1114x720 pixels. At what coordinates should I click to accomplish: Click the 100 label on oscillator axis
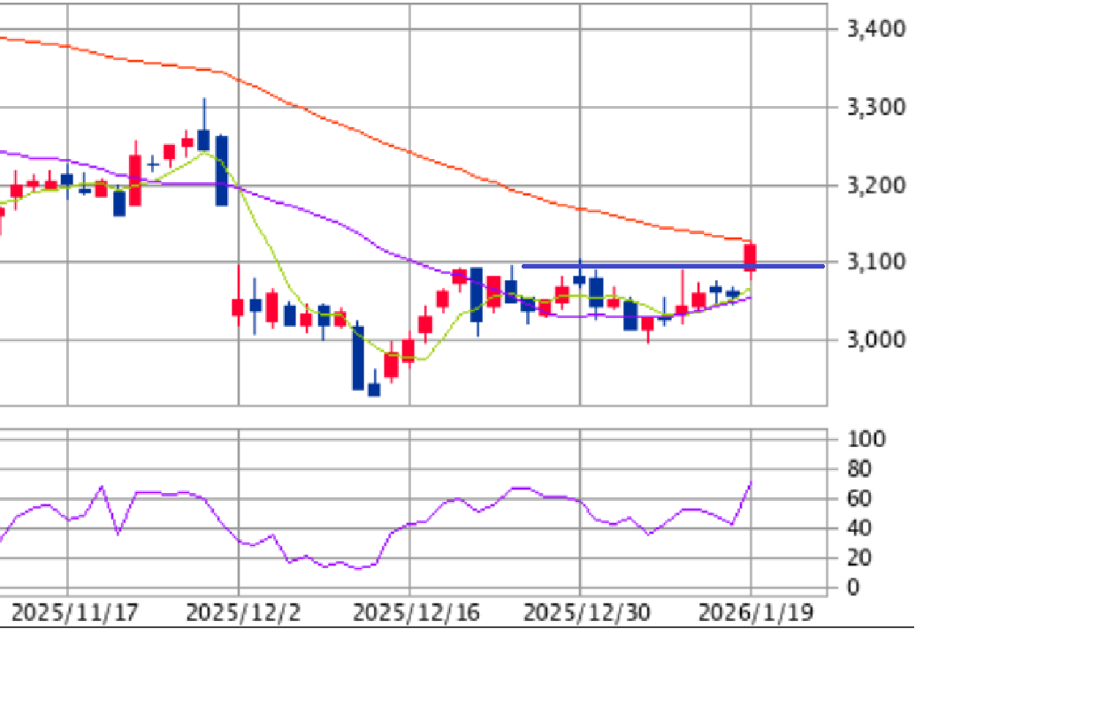[866, 440]
